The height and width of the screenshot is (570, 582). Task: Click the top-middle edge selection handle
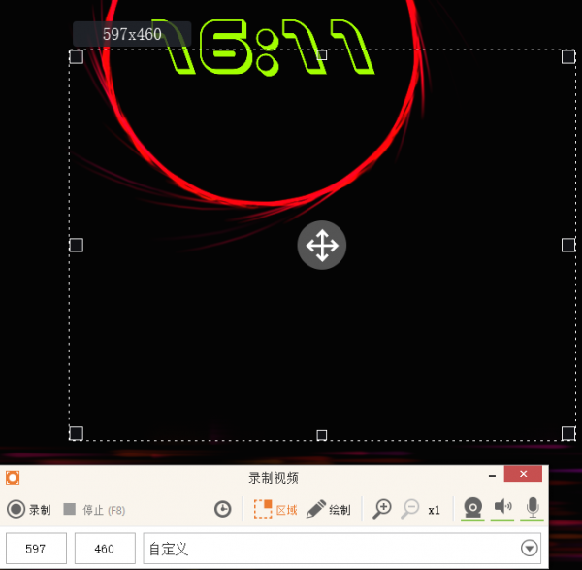322,55
